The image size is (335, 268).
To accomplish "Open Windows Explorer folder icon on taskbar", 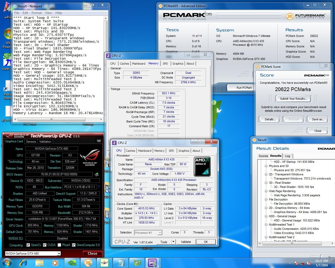I will coord(39,263).
